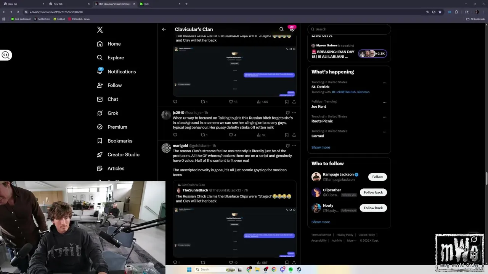
Task: Open marigold's profile avatar
Action: pos(166,148)
